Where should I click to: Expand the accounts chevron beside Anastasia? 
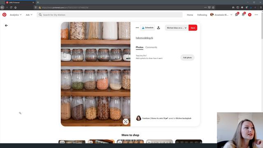(x=231, y=15)
